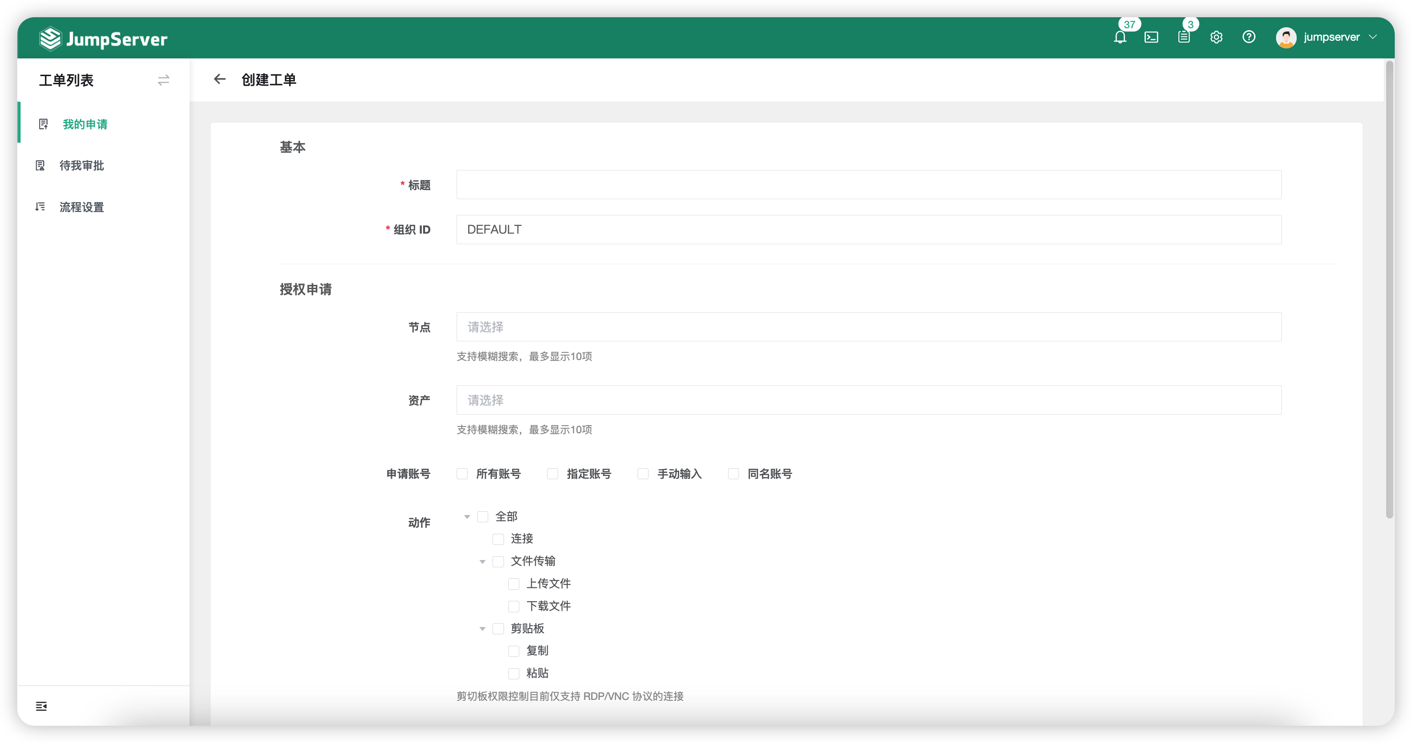Screen dimensions: 1412x743
Task: Open the jumpserver account dropdown arrow
Action: click(x=1373, y=37)
